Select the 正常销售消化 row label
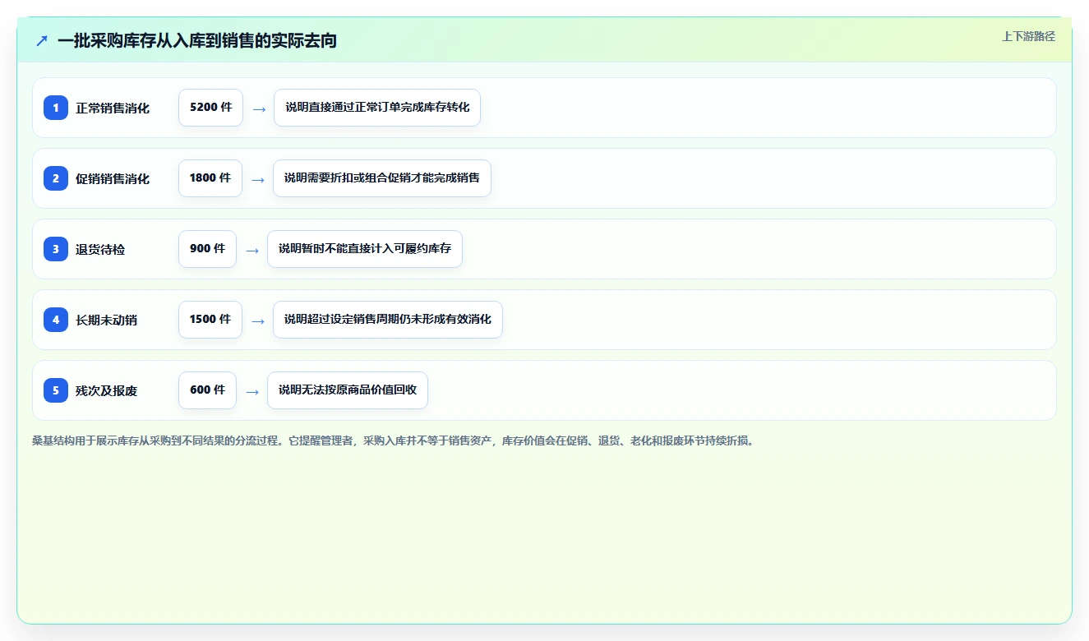 coord(113,108)
